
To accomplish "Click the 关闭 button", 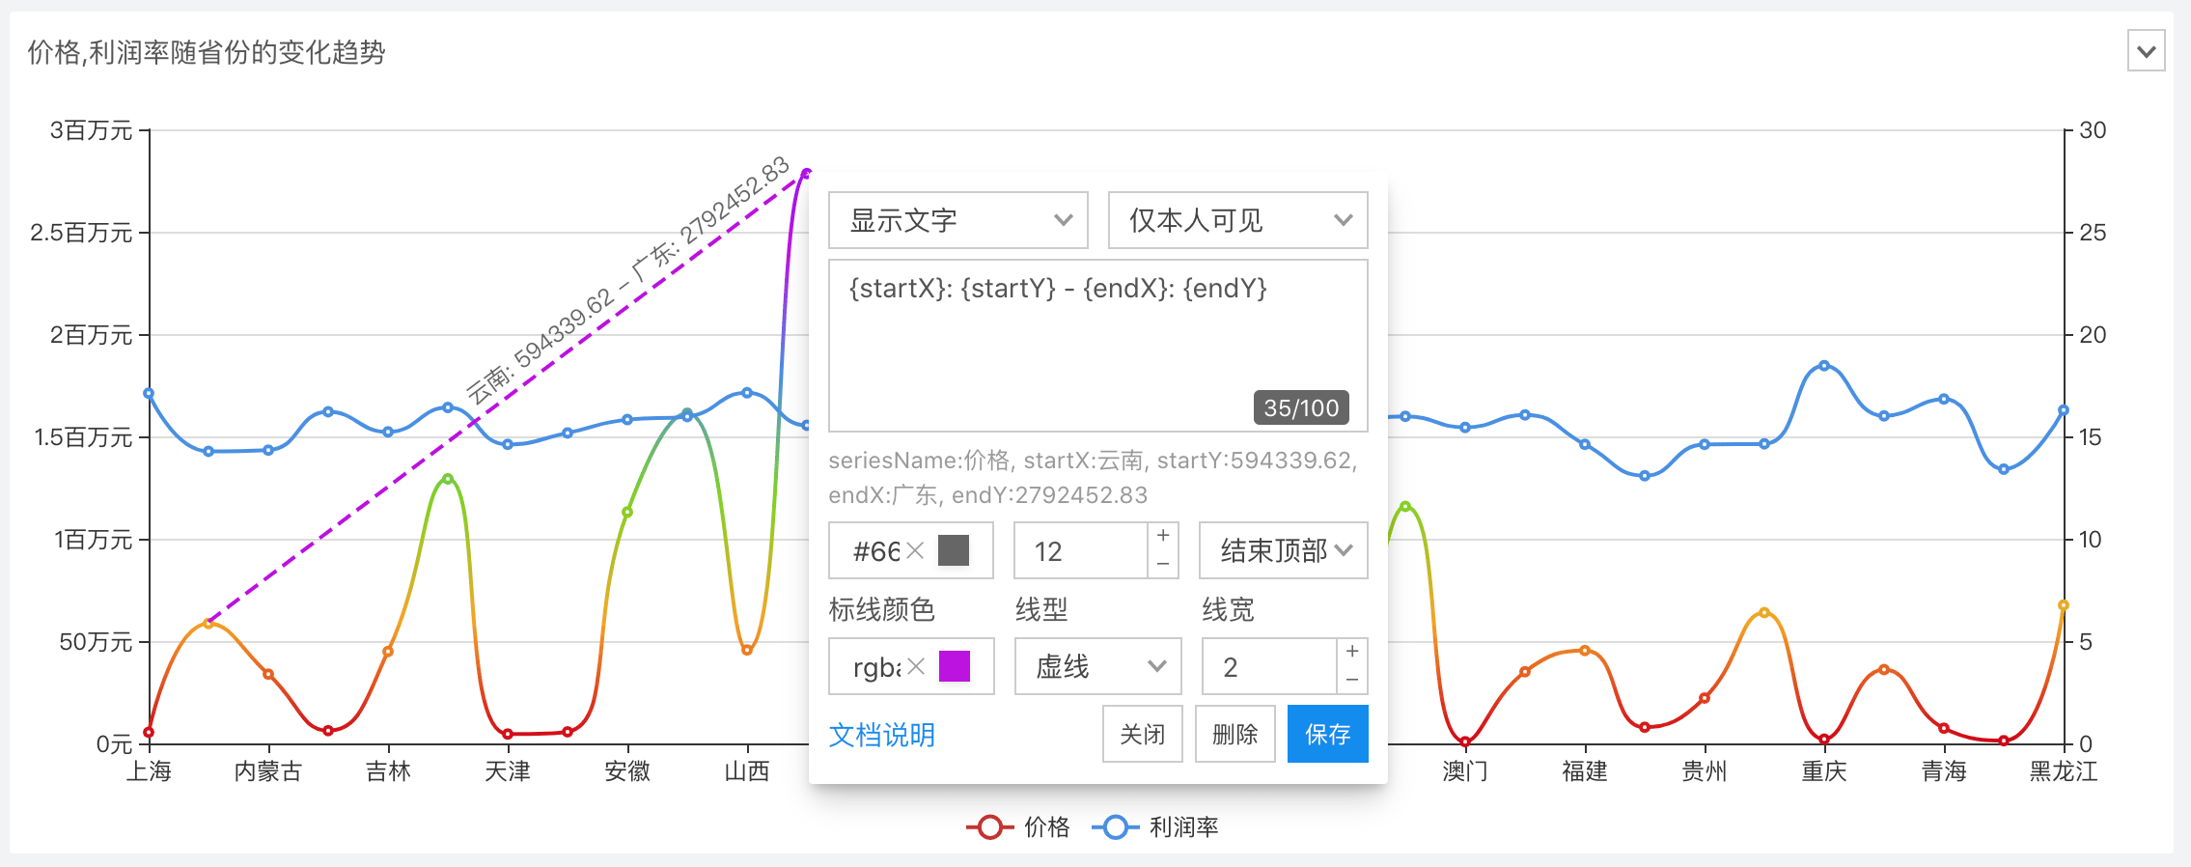I will click(x=1142, y=735).
